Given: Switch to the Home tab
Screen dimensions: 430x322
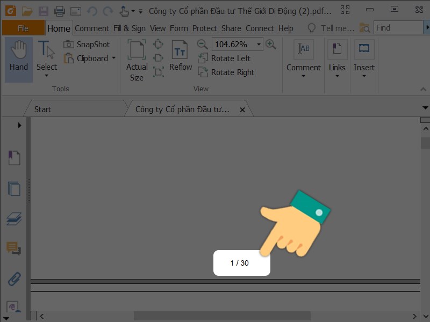Looking at the screenshot, I should [x=59, y=28].
